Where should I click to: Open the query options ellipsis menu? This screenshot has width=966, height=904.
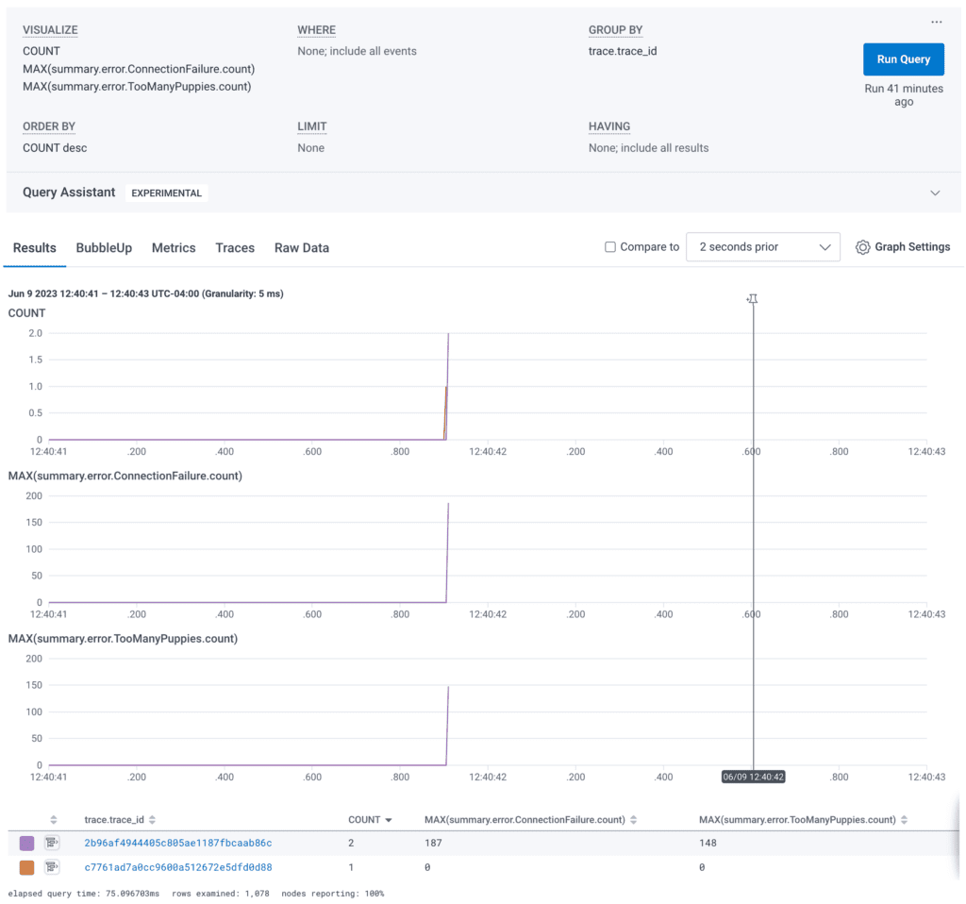[936, 23]
